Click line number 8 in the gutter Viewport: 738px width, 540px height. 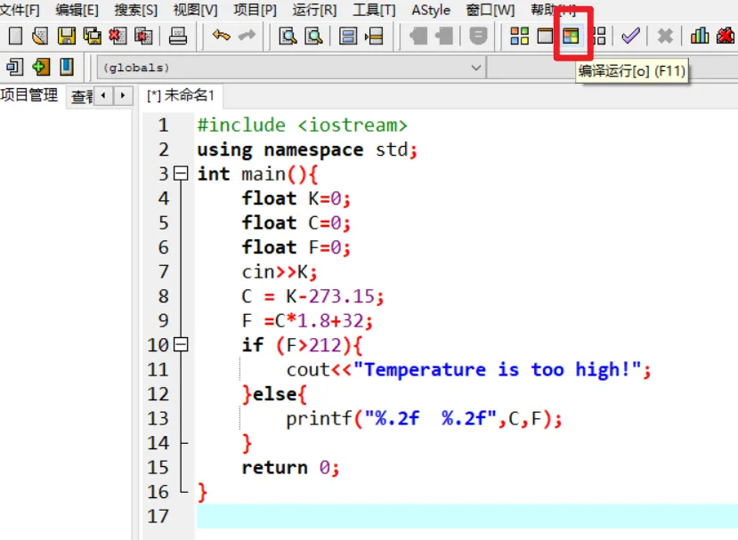point(163,296)
